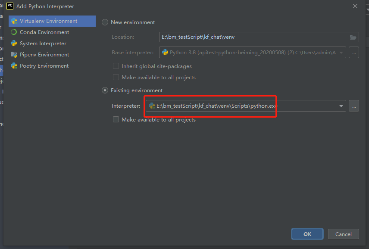Click the "Interpreter:" label

coord(126,106)
